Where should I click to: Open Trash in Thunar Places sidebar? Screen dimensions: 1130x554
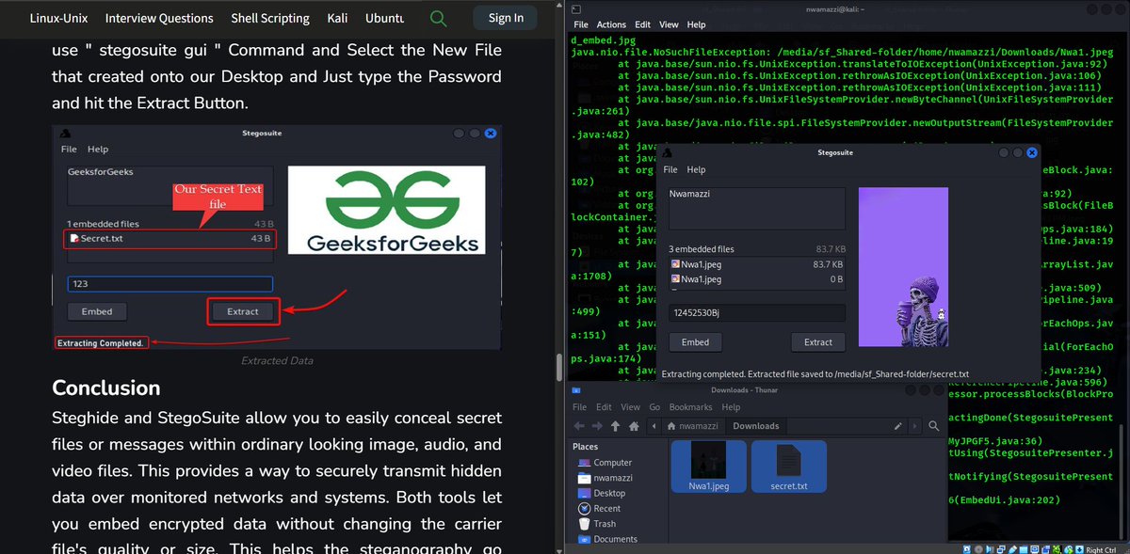596,524
